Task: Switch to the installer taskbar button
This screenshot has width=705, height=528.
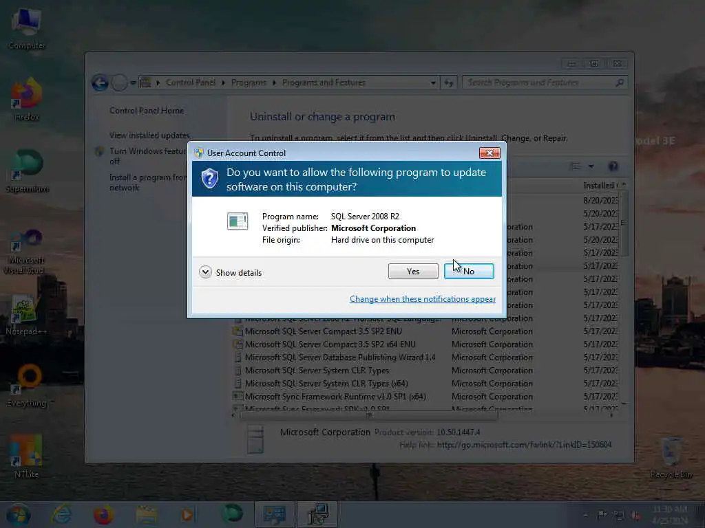Action: click(x=317, y=514)
